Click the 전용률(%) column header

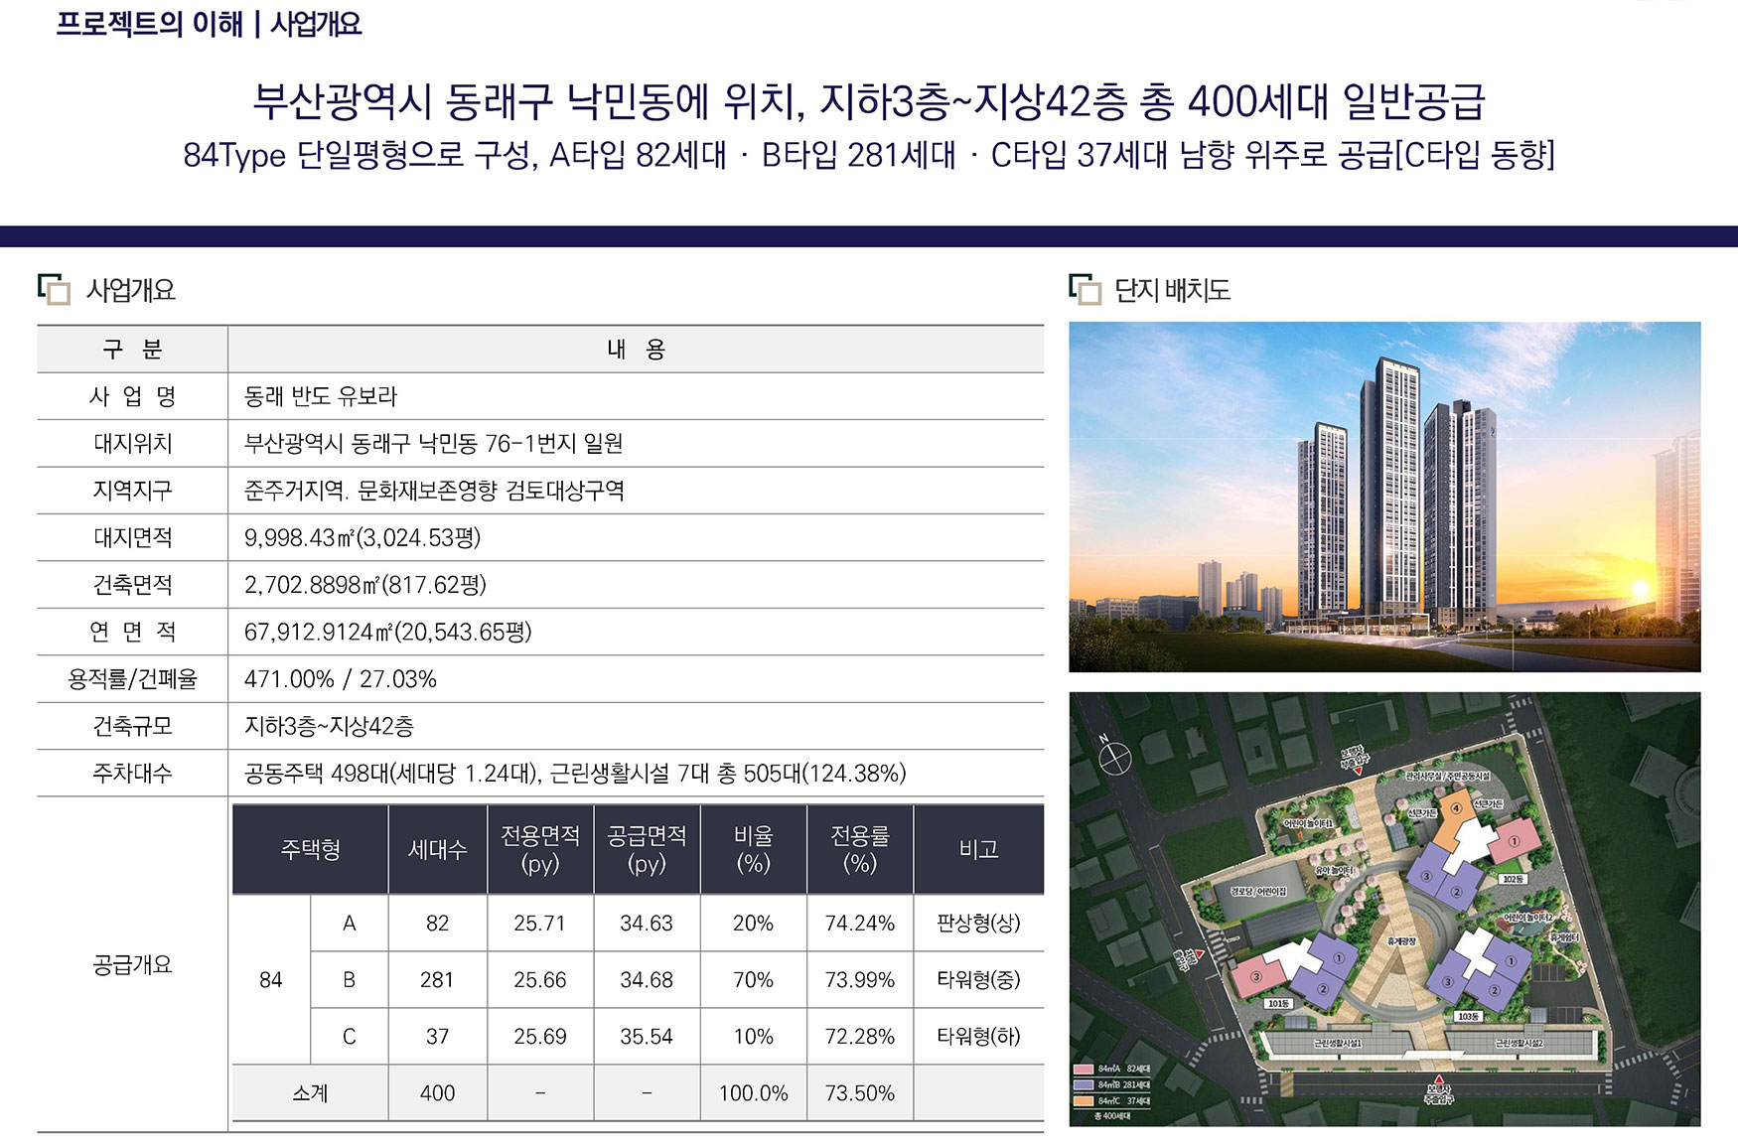859,849
